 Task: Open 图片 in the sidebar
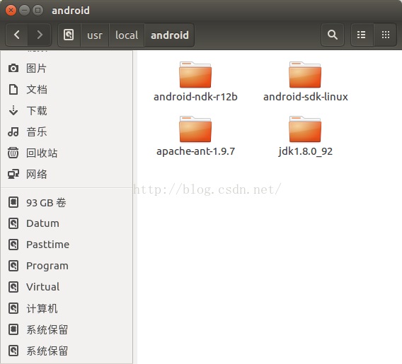click(36, 69)
